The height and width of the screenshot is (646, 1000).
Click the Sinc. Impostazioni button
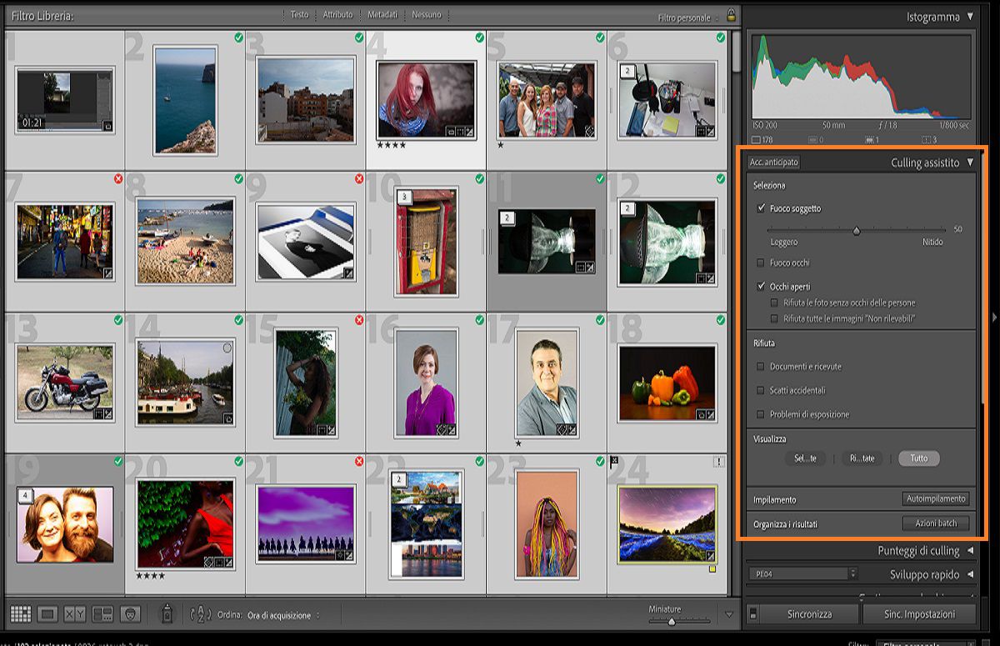coord(921,612)
